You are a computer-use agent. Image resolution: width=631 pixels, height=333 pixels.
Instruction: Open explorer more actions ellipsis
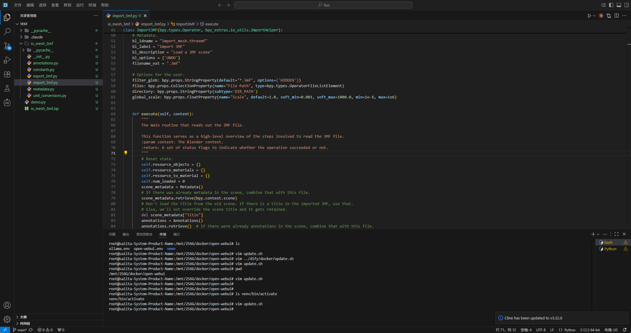pos(96,16)
